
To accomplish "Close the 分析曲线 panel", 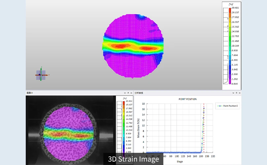I will pyautogui.click(x=239, y=93).
